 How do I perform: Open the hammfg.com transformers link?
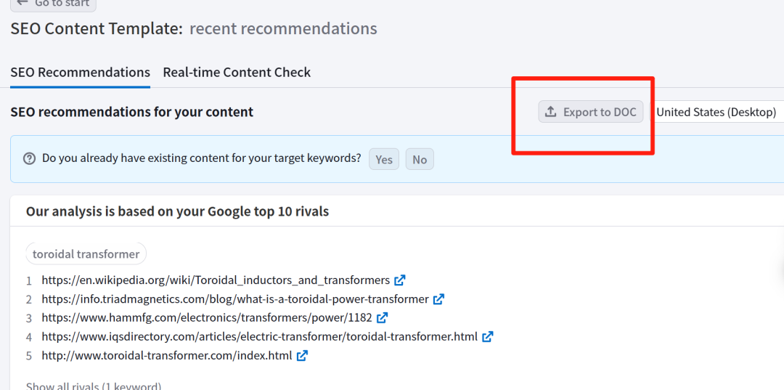(x=207, y=318)
